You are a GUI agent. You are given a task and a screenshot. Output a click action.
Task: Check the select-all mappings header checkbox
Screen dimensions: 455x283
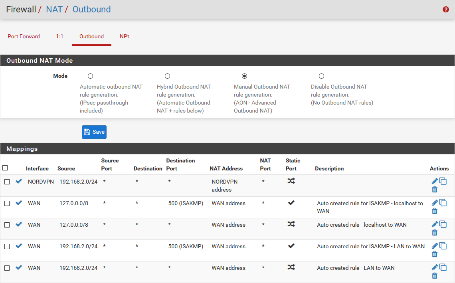5,168
